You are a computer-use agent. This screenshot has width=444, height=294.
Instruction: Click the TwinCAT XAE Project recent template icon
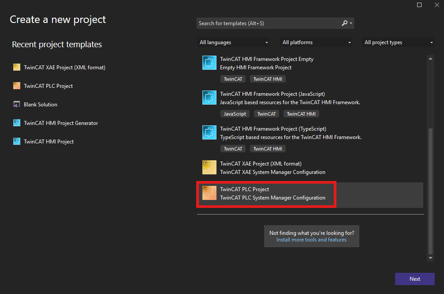[17, 67]
